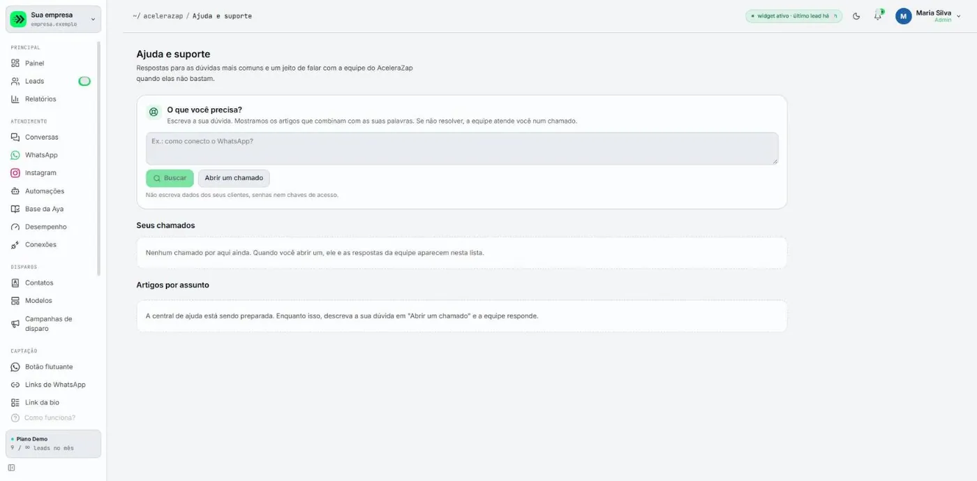The height and width of the screenshot is (481, 977).
Task: Follow the acelerazap breadcrumb link
Action: coord(163,16)
